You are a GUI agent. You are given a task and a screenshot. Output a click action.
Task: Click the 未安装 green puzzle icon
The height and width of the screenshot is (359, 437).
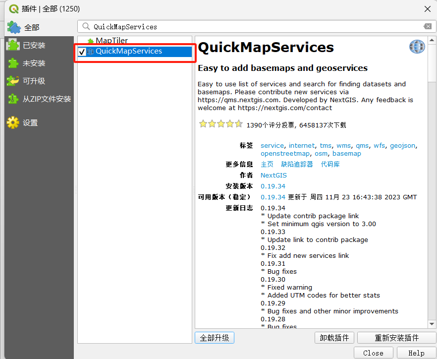(x=13, y=63)
